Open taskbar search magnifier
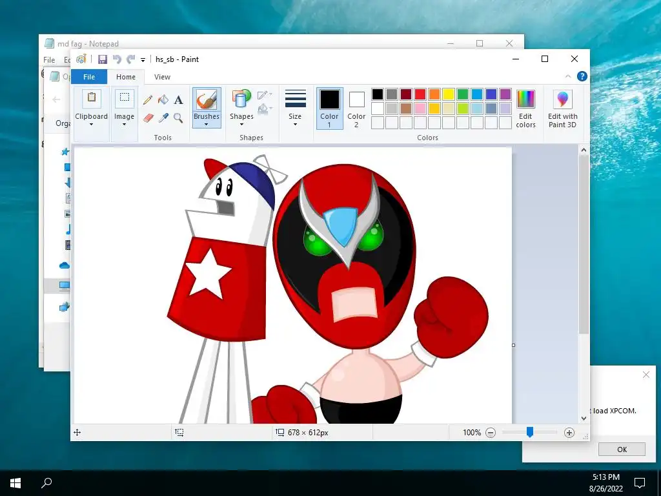The width and height of the screenshot is (661, 496). (46, 483)
